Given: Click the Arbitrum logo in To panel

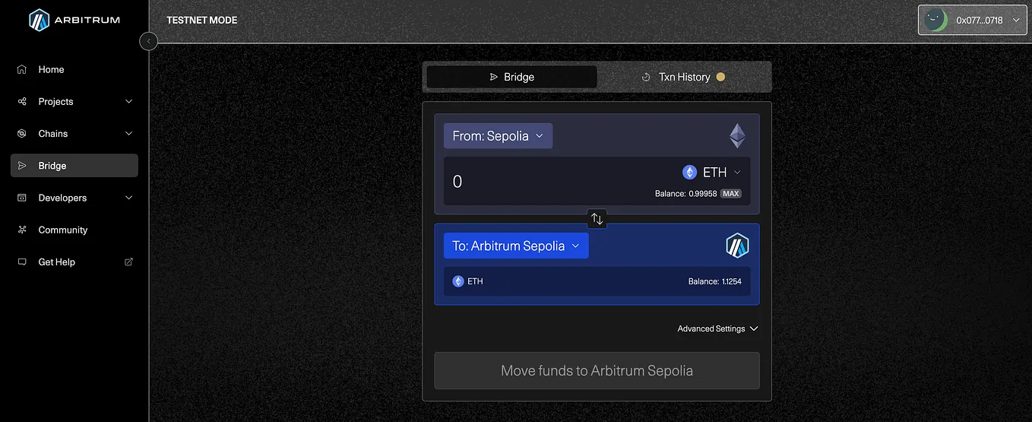Looking at the screenshot, I should click(737, 246).
